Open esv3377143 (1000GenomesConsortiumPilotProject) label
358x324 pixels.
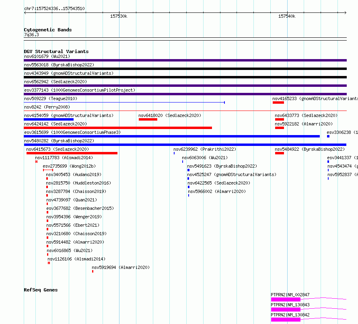80,90
